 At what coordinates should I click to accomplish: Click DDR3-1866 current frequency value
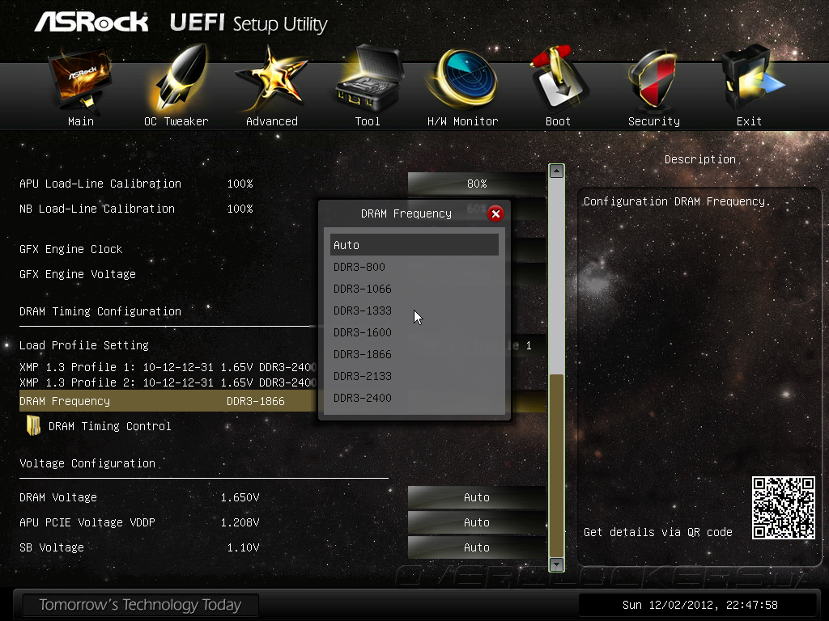255,401
